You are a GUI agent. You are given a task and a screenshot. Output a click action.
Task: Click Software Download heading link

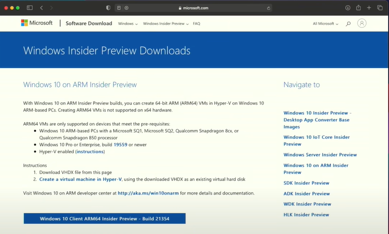(89, 23)
